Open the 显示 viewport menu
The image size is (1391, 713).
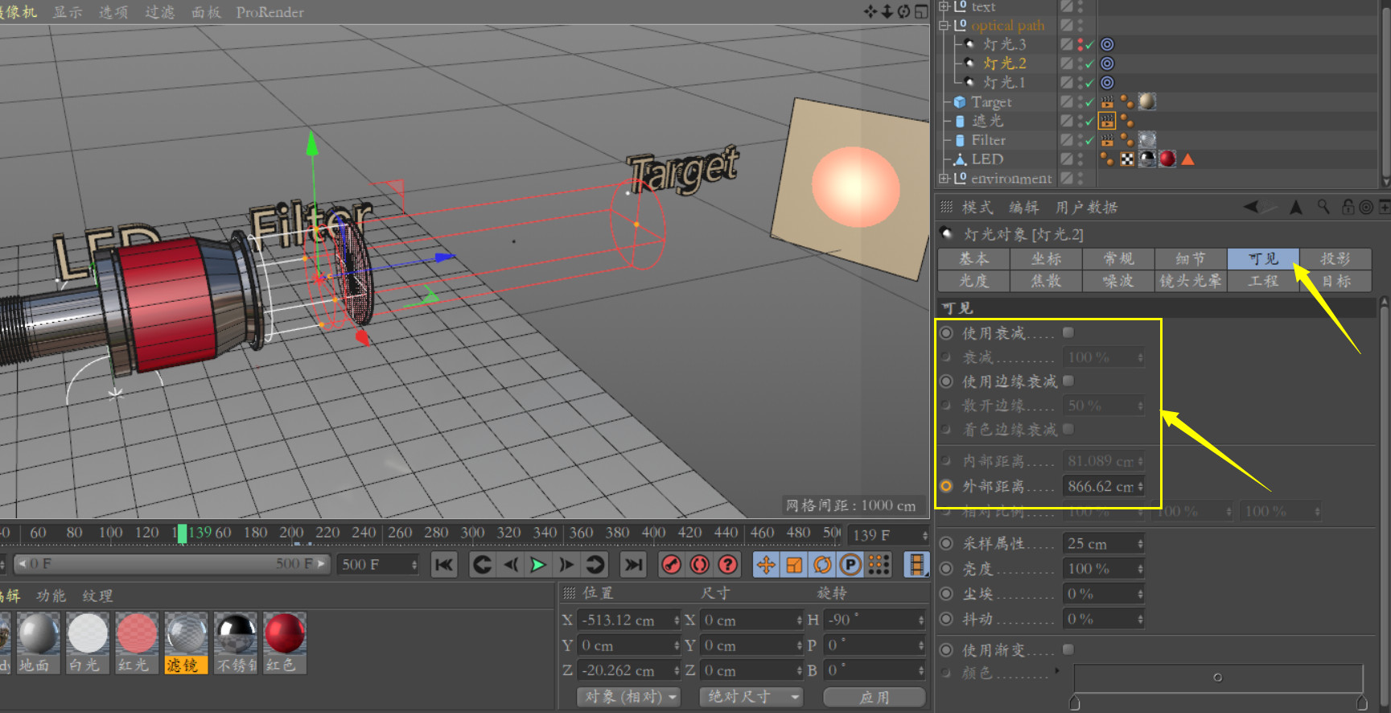tap(68, 12)
